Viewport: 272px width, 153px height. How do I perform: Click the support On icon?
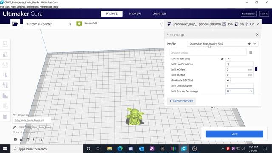coord(236,24)
